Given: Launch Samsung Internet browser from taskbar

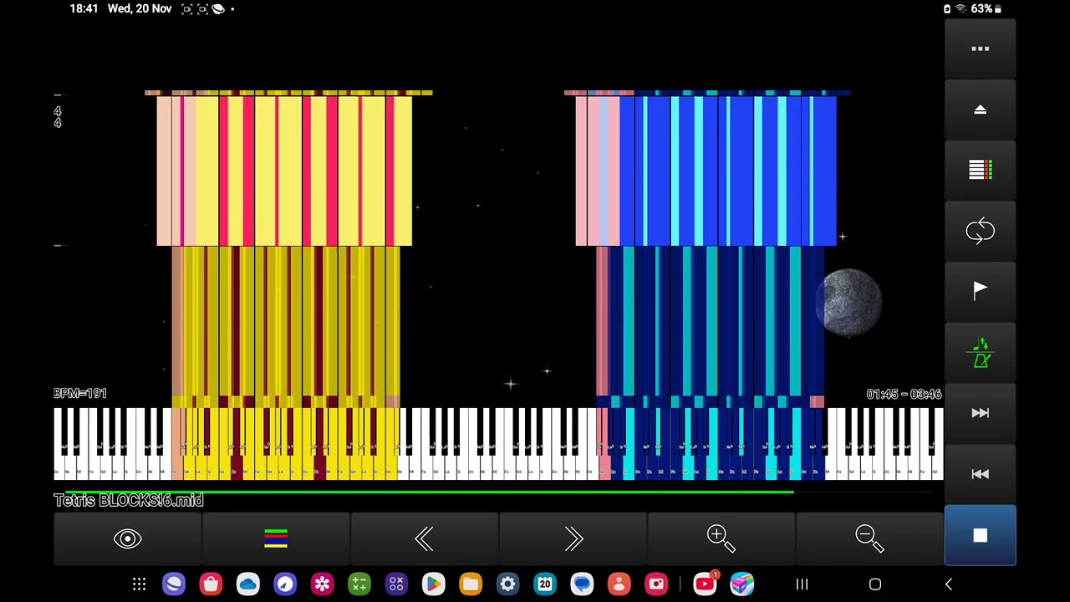Looking at the screenshot, I should 174,584.
